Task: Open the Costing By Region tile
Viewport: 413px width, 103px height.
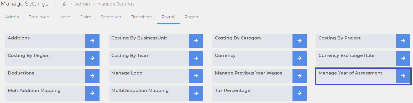Action: (52, 58)
